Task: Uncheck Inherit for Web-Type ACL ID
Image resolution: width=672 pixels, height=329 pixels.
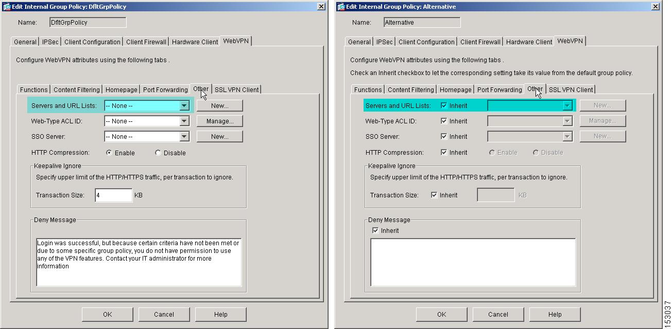Action: tap(444, 121)
